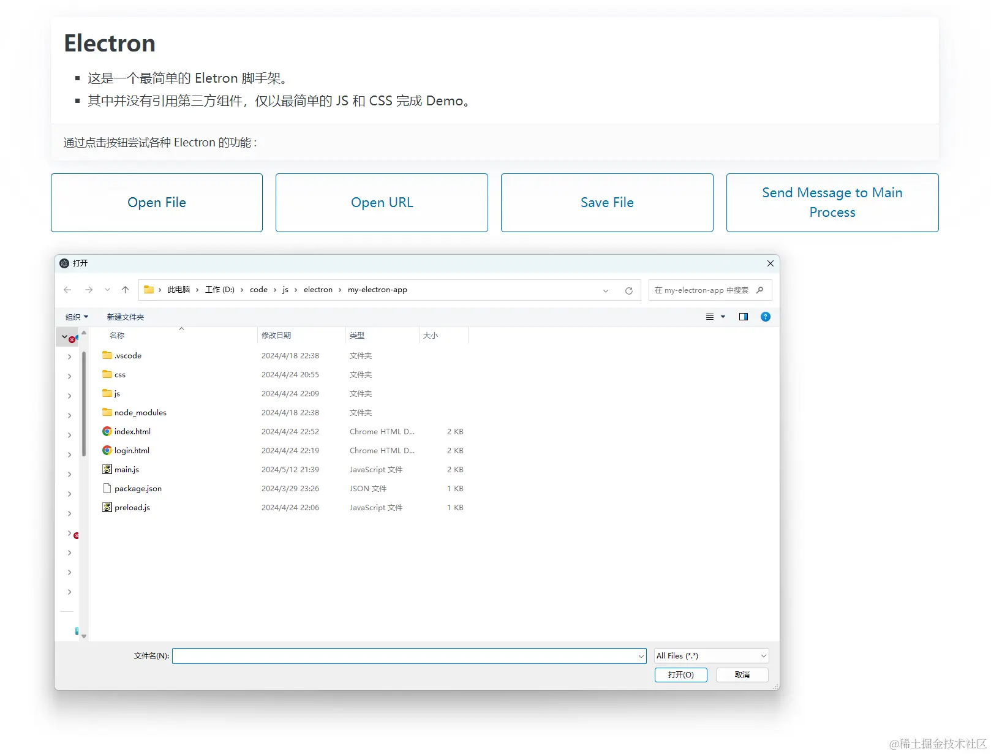Select file name main.js
This screenshot has height=754, width=991.
(127, 469)
